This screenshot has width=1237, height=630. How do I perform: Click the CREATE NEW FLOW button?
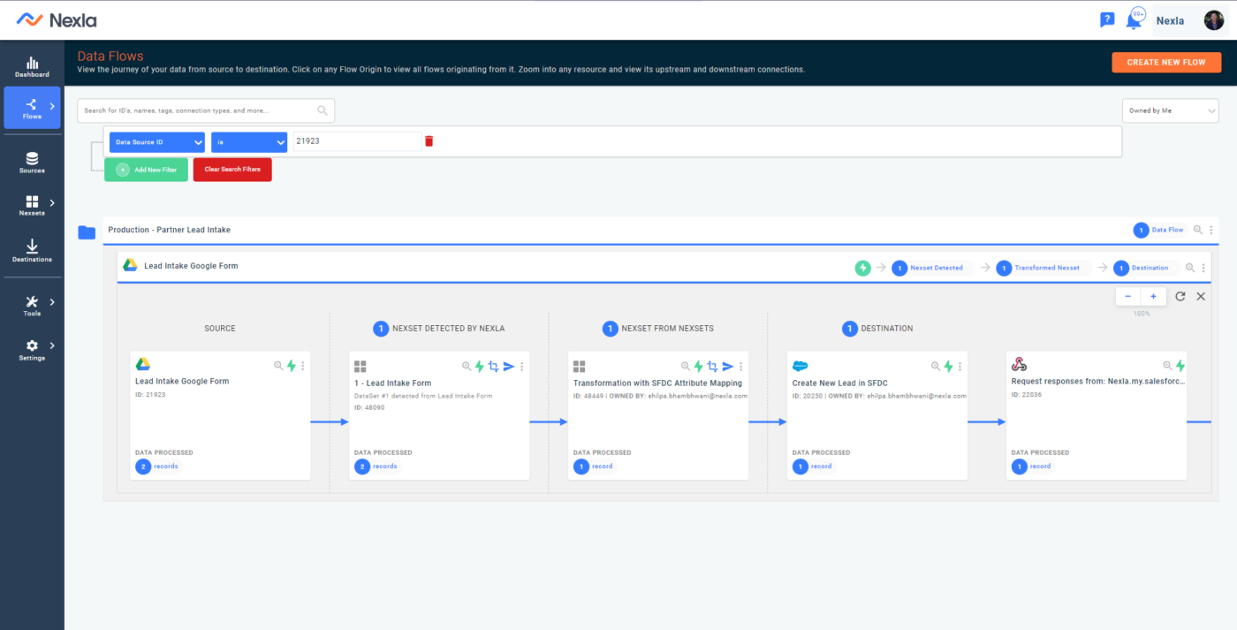tap(1166, 62)
